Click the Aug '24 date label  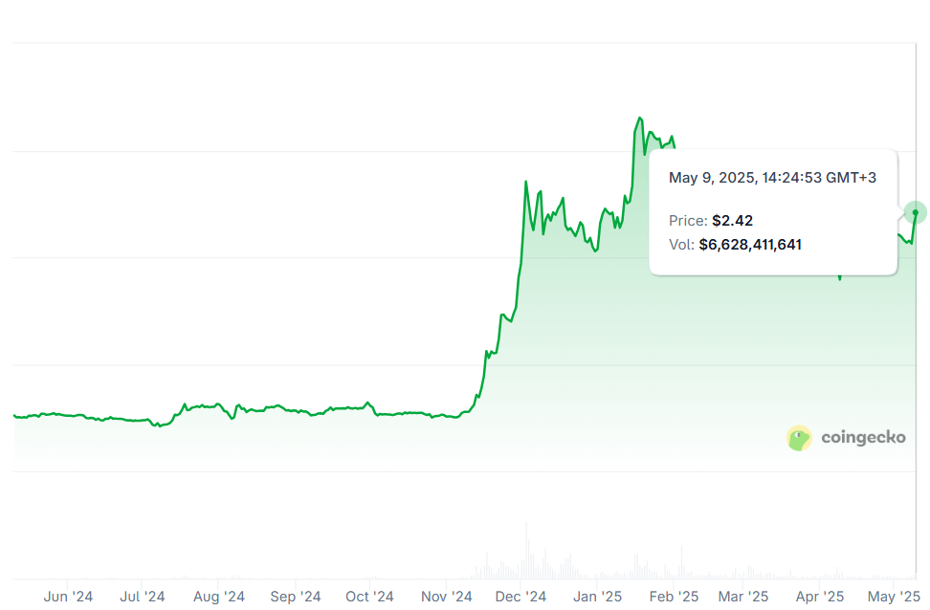pyautogui.click(x=219, y=597)
